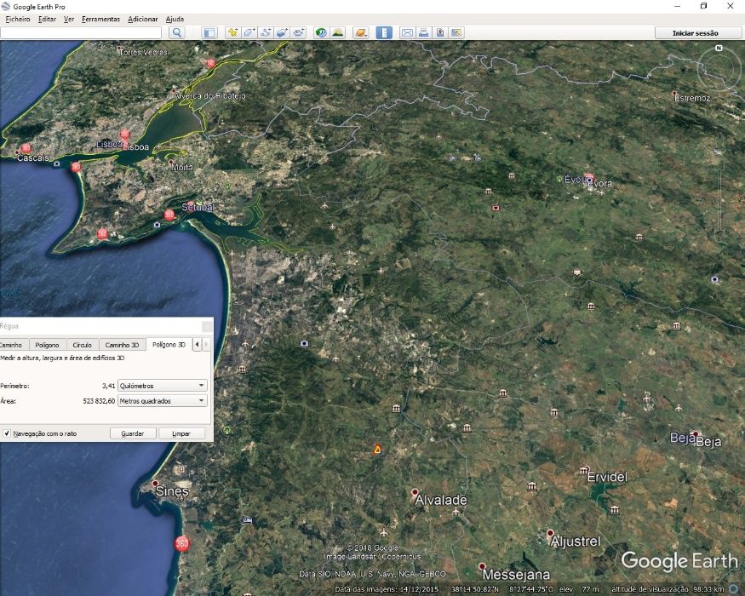745x596 pixels.
Task: Click the search magnifier button
Action: click(177, 32)
